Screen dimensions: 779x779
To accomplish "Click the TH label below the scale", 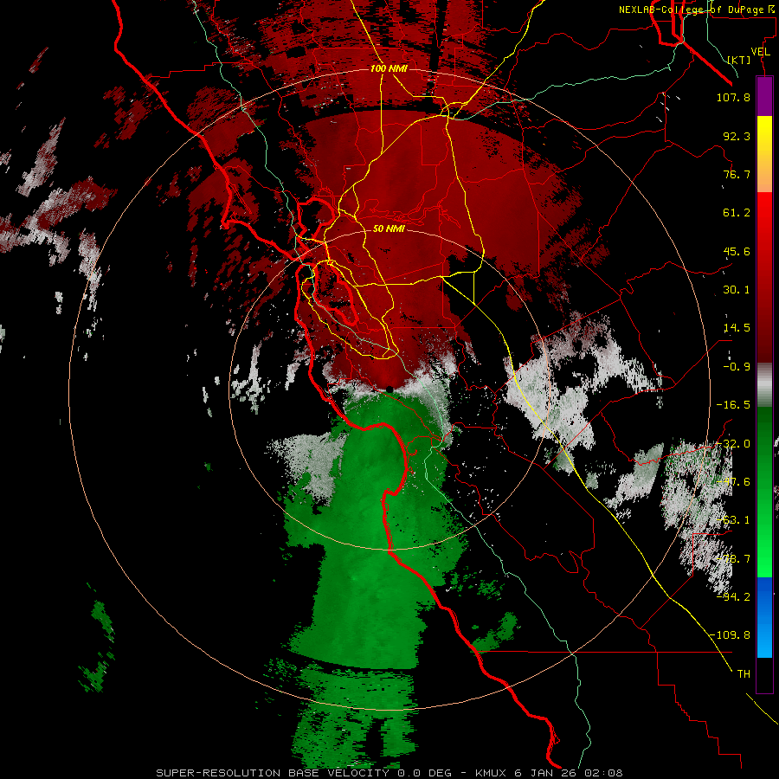I will (x=744, y=673).
